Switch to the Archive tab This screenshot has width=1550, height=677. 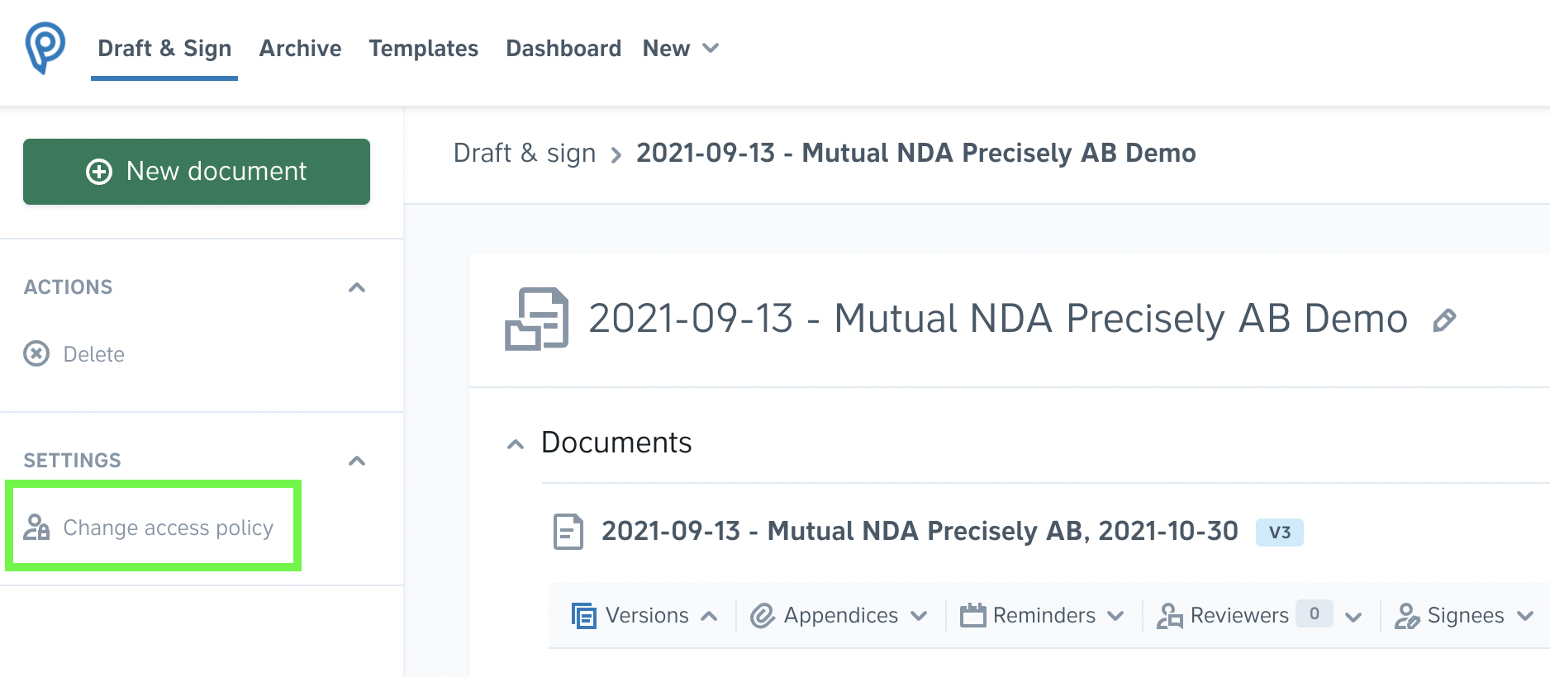coord(300,48)
